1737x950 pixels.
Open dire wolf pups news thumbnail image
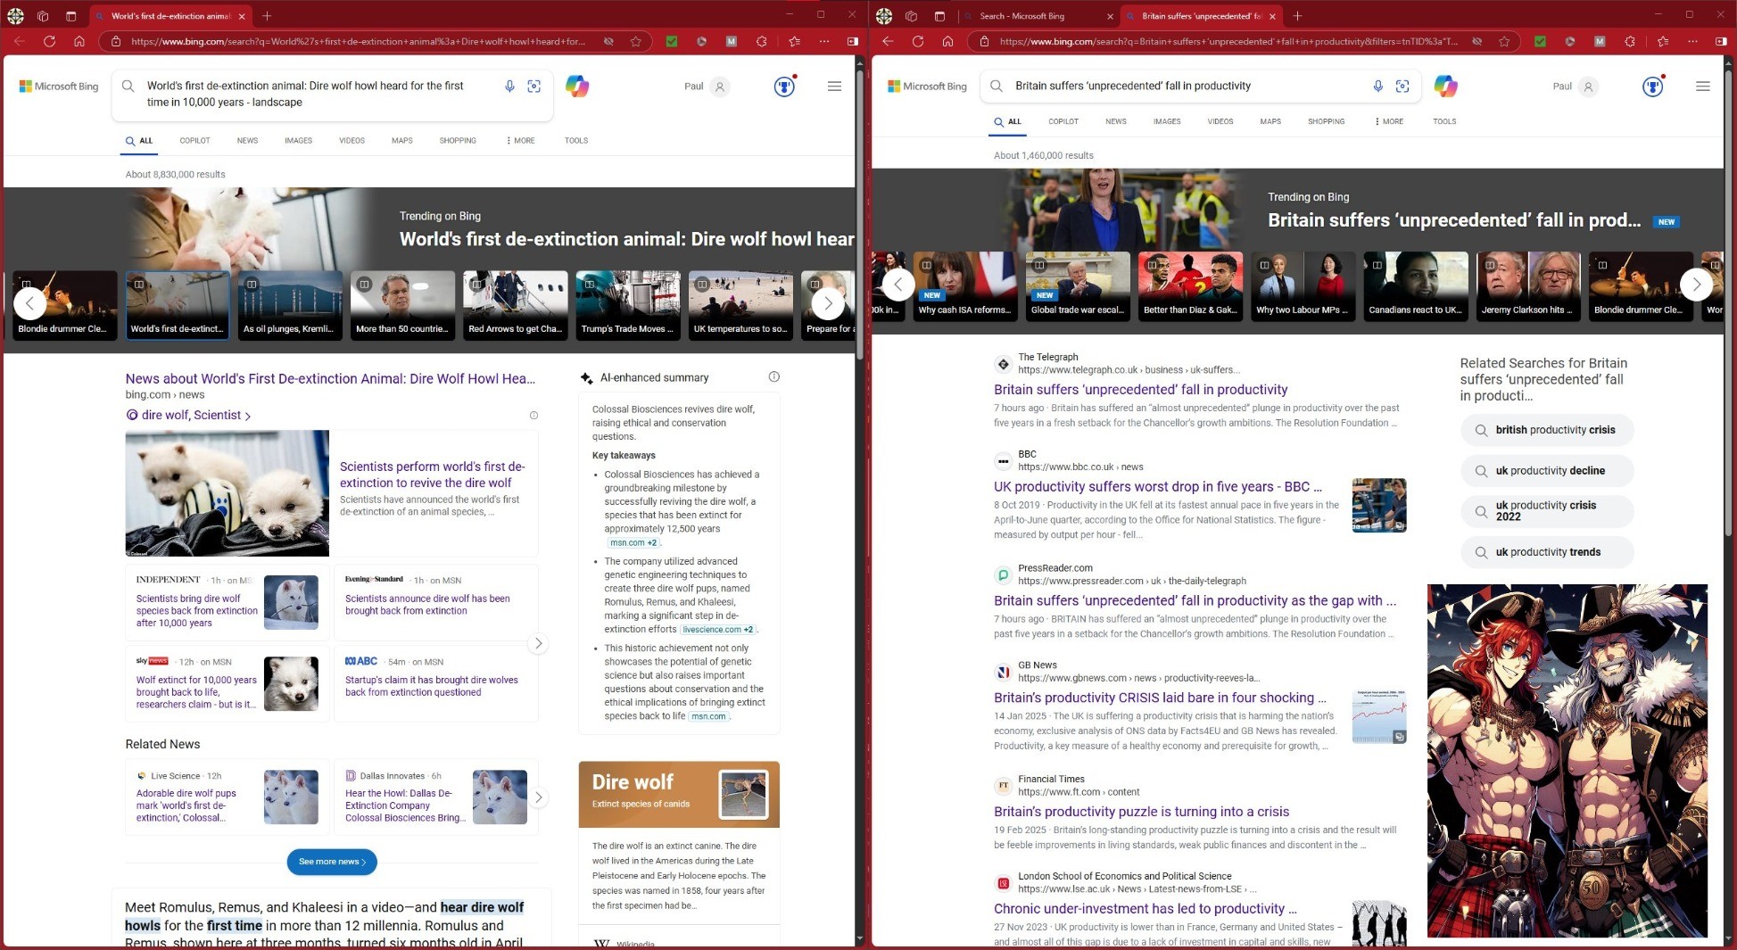click(x=227, y=493)
